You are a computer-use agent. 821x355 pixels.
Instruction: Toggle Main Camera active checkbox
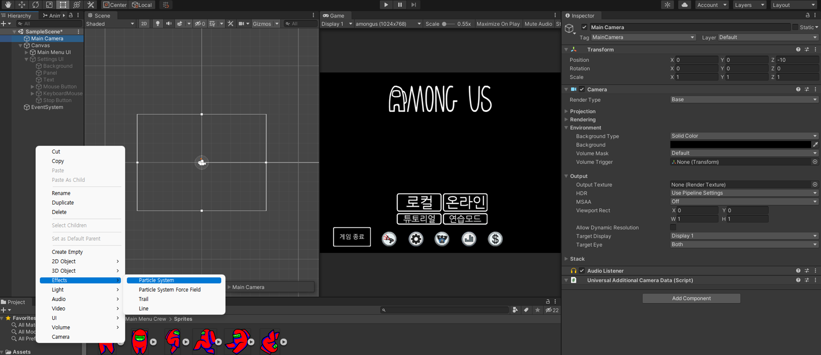tap(584, 27)
